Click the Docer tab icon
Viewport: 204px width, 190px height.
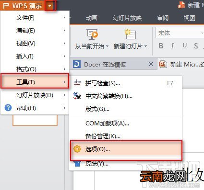click(77, 64)
